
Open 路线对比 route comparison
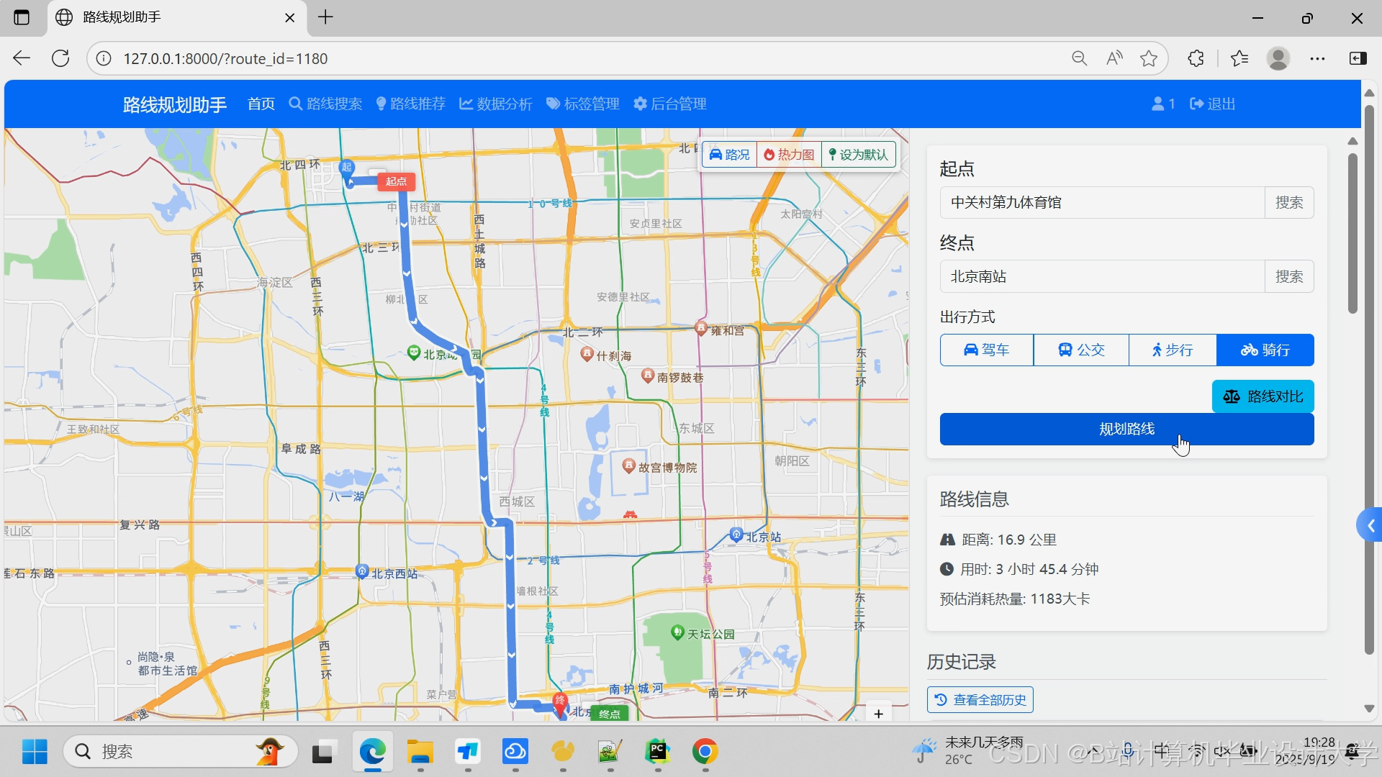[x=1263, y=396]
